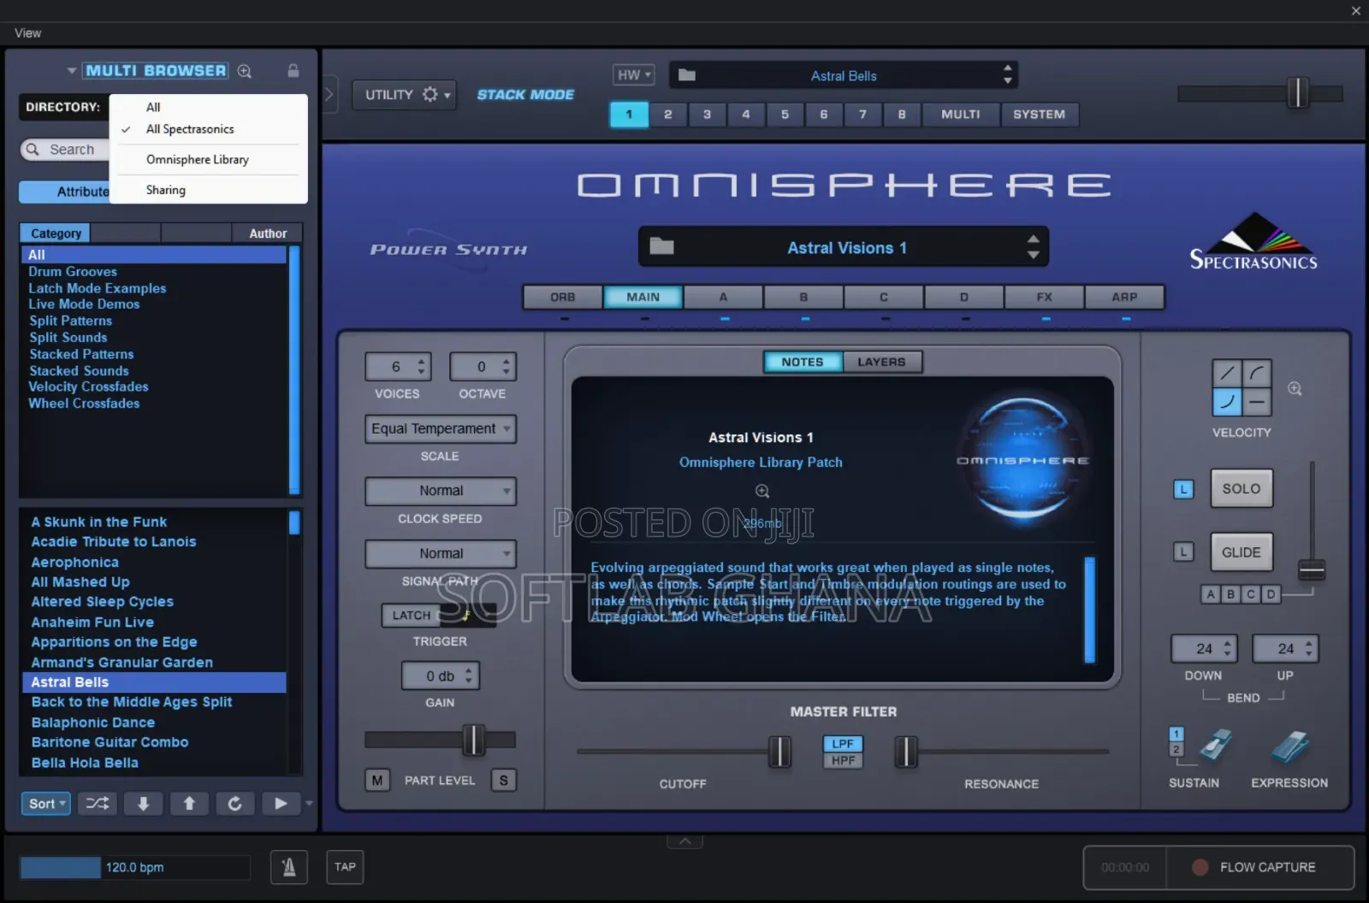1369x903 pixels.
Task: Step Astral Visions 1 patch arrows
Action: click(x=1034, y=247)
